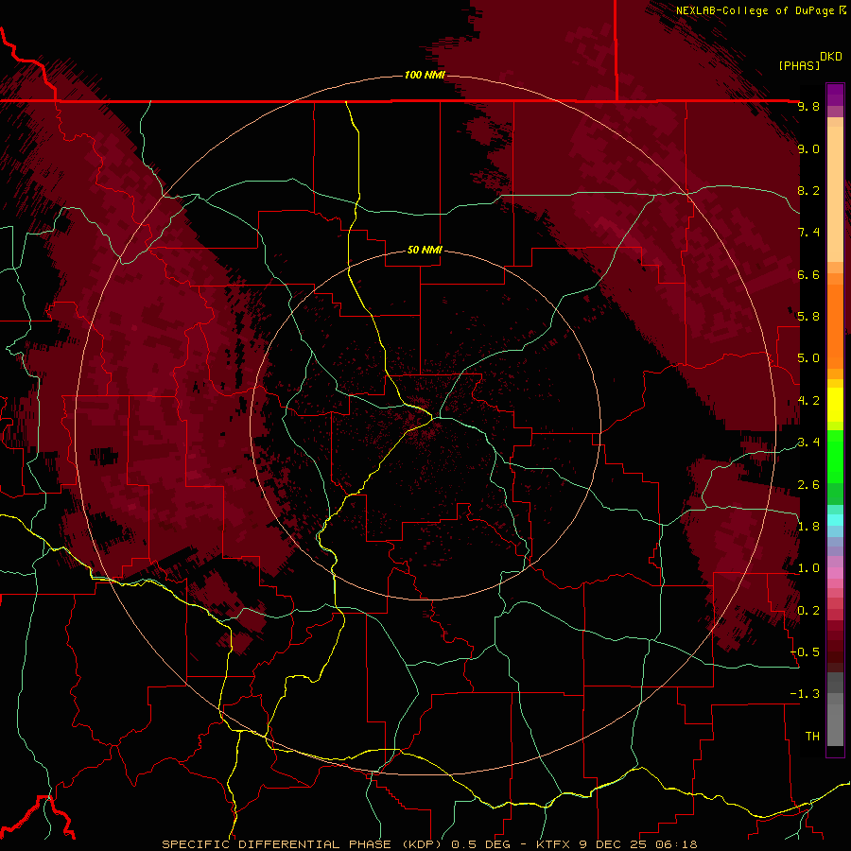
Task: Click the 9.0 value on the legend
Action: 808,149
